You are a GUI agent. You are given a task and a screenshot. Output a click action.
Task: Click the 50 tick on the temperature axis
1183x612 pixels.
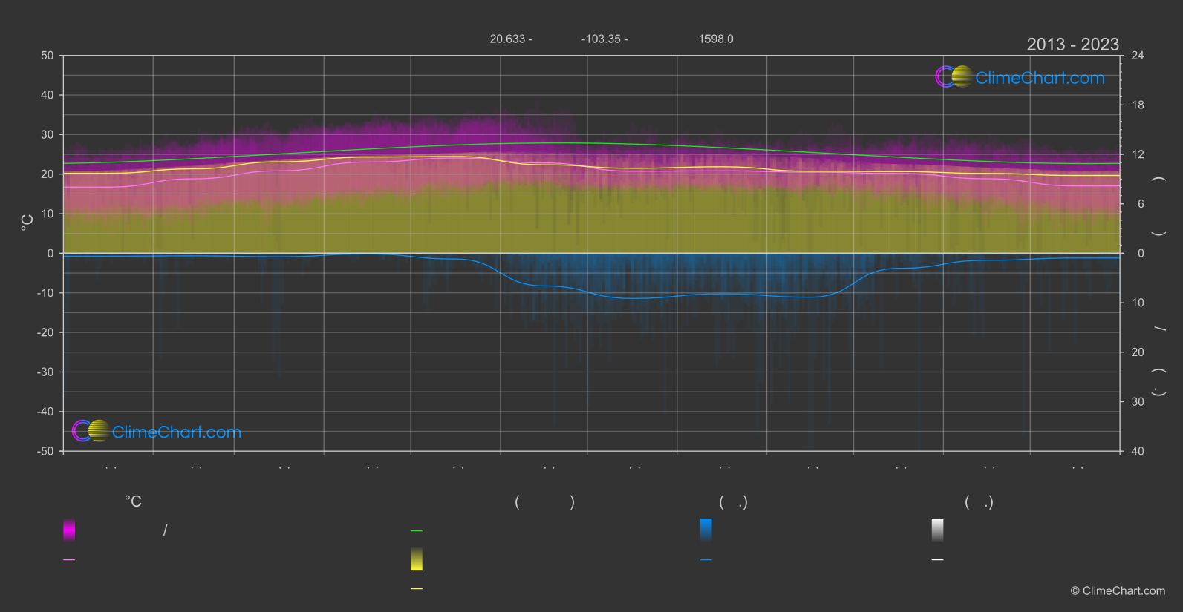pos(48,56)
